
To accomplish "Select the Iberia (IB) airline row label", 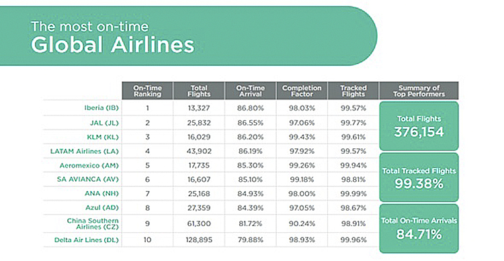I will [101, 108].
